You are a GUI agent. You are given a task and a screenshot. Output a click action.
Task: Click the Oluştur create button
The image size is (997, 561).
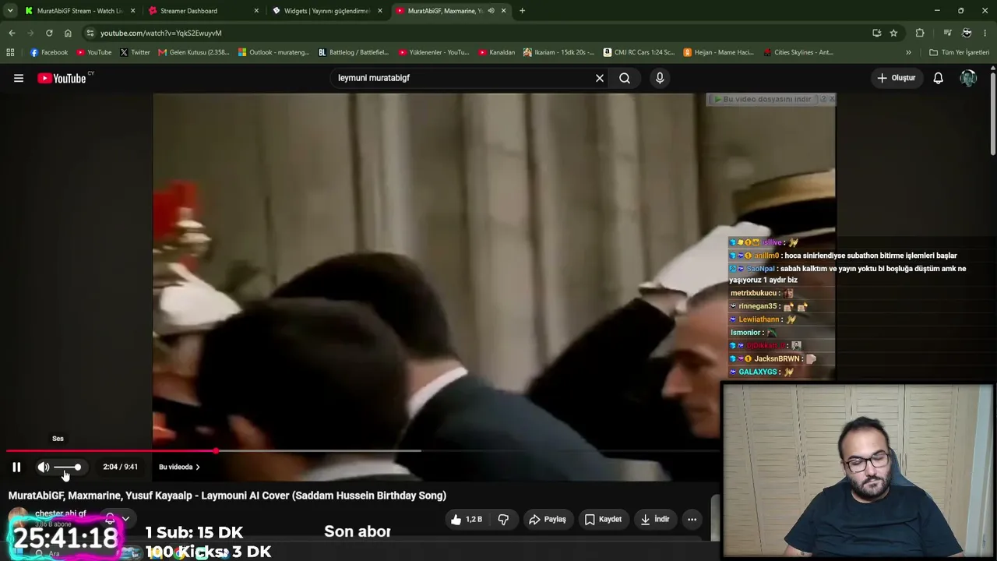[x=897, y=78]
